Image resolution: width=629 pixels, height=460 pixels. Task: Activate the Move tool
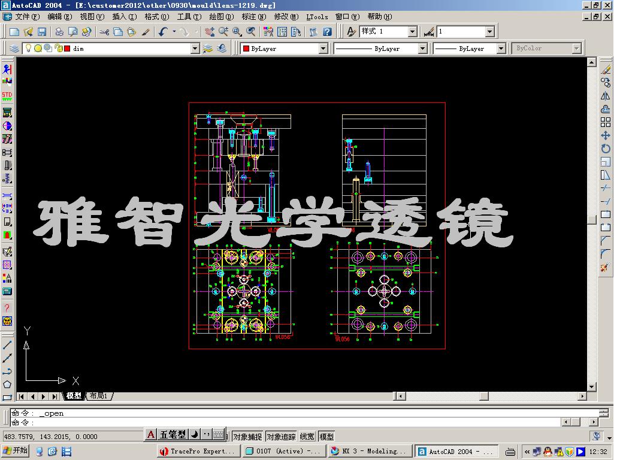click(x=606, y=135)
